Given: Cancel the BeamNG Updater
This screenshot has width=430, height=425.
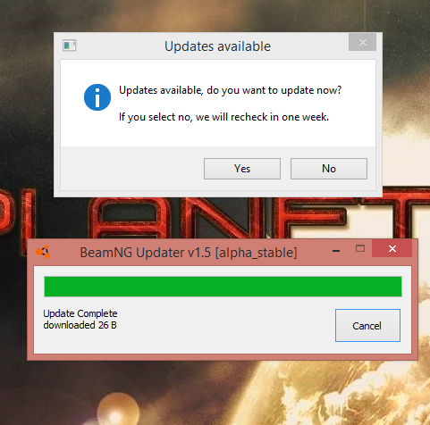Looking at the screenshot, I should pos(367,325).
